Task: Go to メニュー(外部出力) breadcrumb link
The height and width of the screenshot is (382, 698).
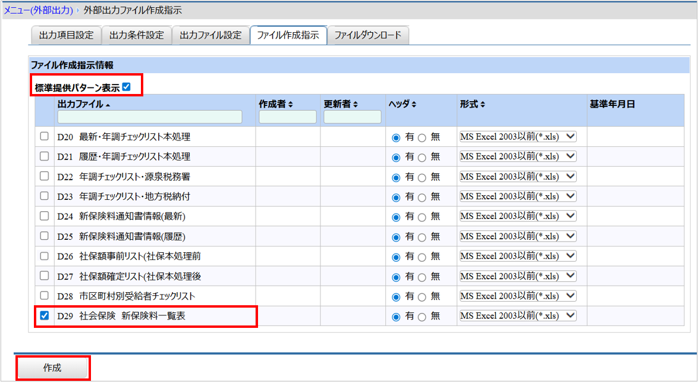Action: 38,10
